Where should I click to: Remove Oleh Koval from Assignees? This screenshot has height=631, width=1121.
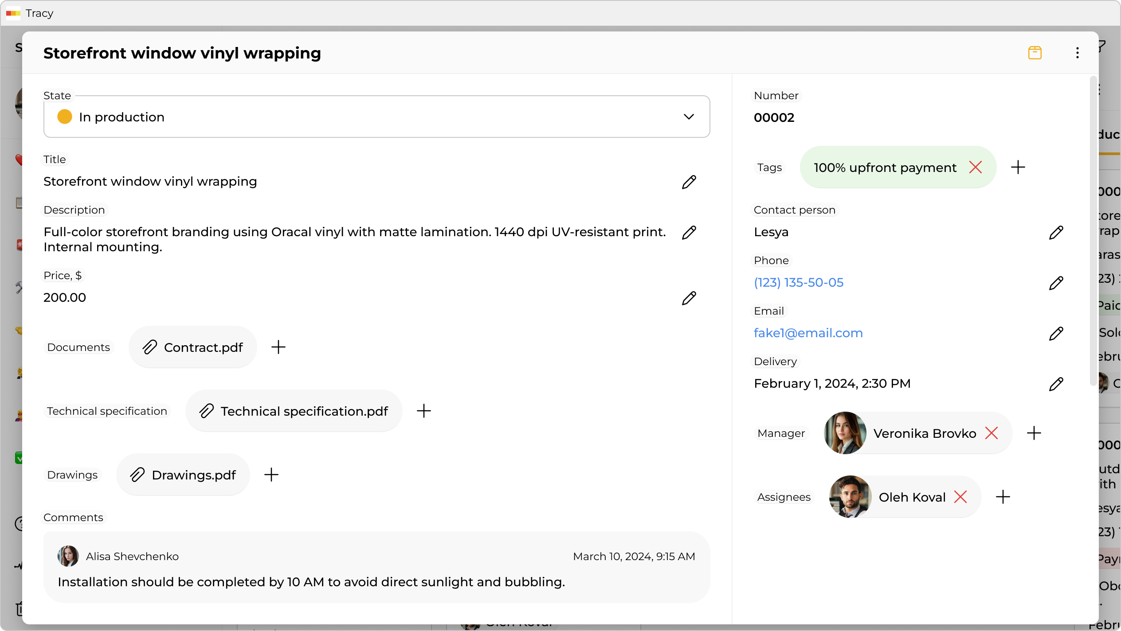(961, 497)
